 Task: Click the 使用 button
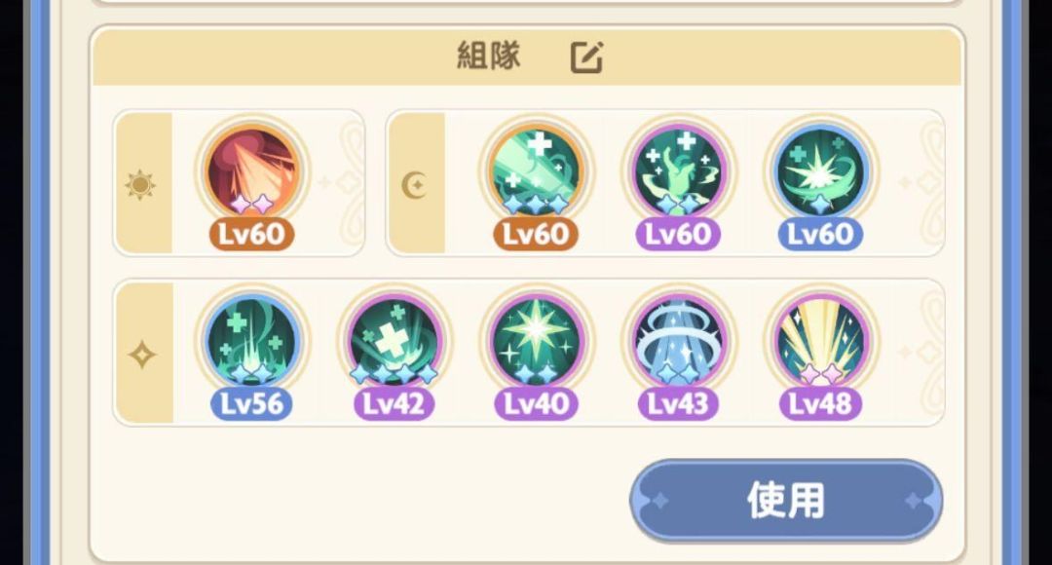(x=786, y=501)
